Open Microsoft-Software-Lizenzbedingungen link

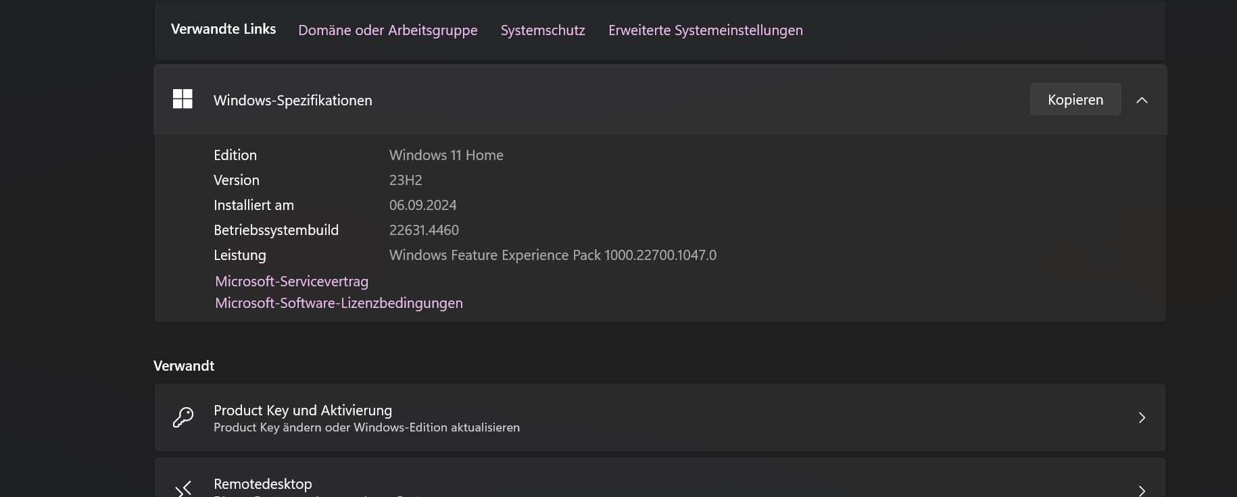[339, 303]
